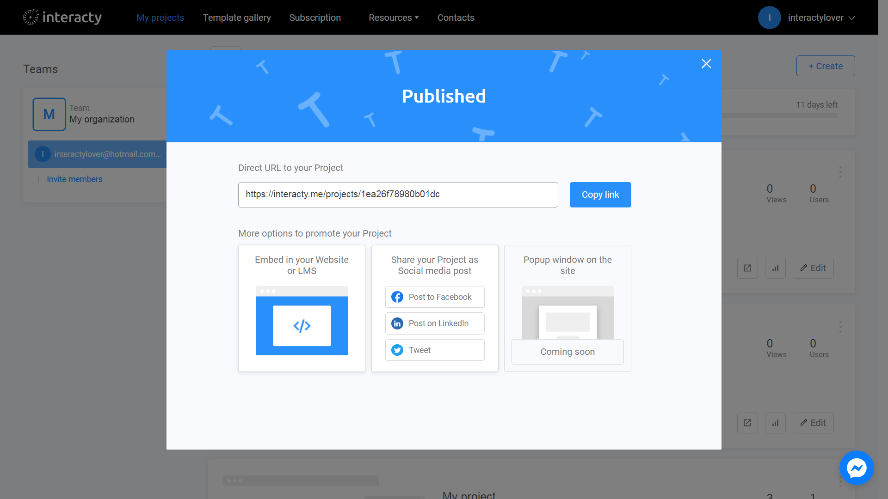
Task: Open My projects navigation tab
Action: tap(160, 17)
